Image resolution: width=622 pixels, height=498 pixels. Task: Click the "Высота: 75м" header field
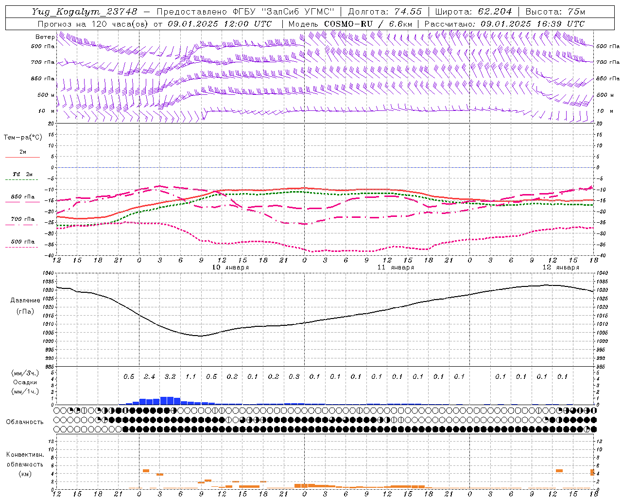[x=555, y=12]
